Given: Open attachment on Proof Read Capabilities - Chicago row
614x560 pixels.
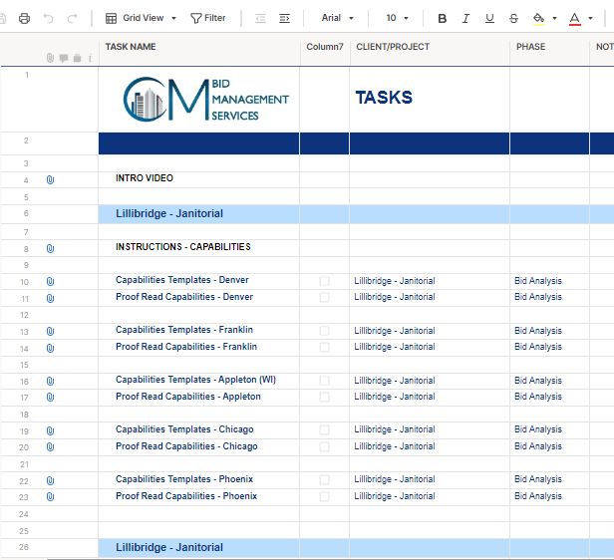Looking at the screenshot, I should tap(50, 447).
